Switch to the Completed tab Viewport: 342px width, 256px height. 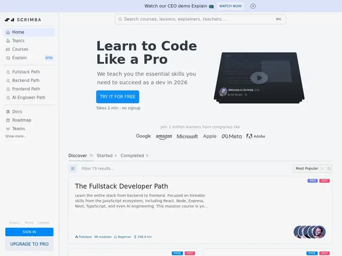pyautogui.click(x=134, y=156)
